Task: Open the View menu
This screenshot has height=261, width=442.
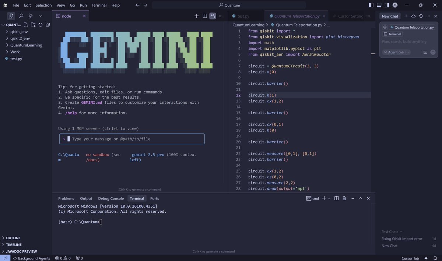Action: 61,5
